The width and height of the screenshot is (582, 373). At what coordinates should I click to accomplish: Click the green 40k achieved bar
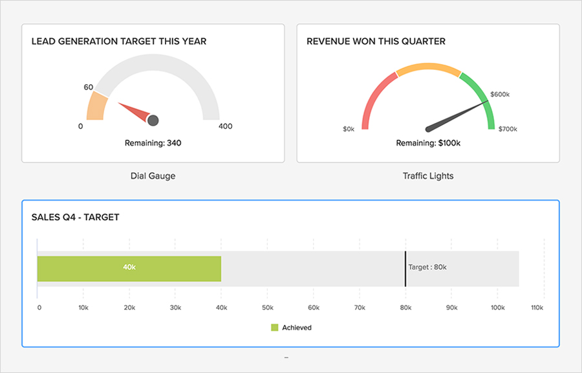click(x=129, y=269)
